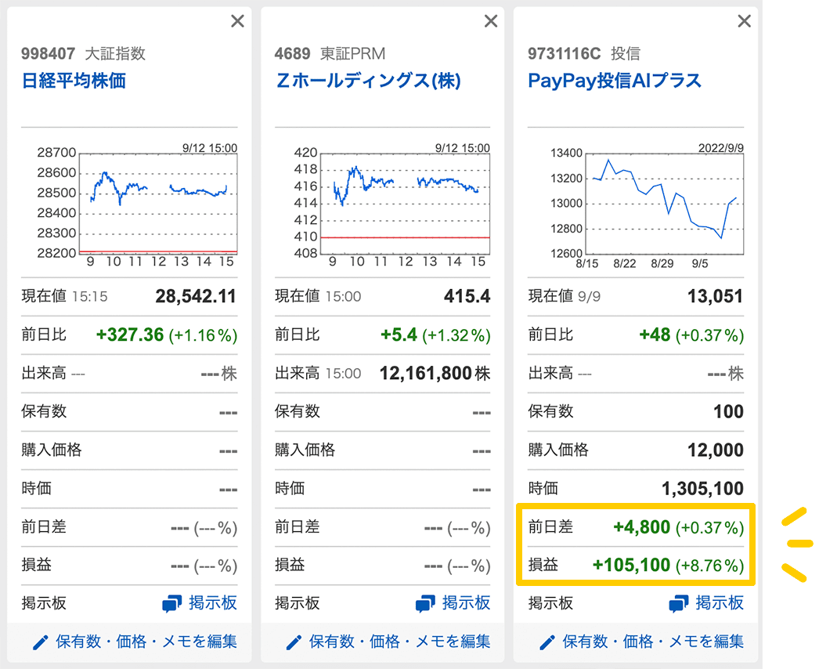Open the PayPay投信AIプラス title link
Screen dimensions: 819x669
(614, 81)
